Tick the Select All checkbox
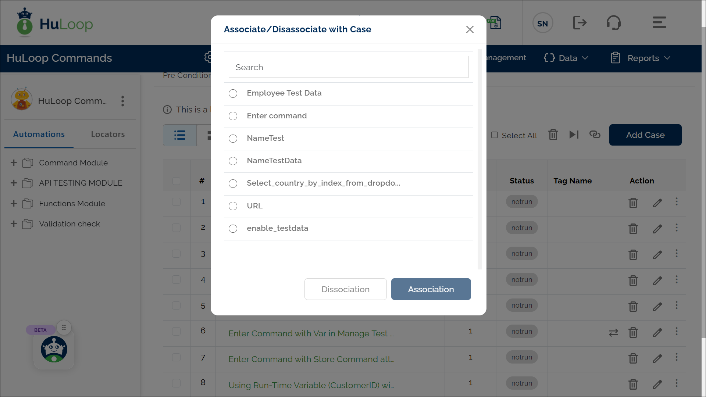 [495, 135]
